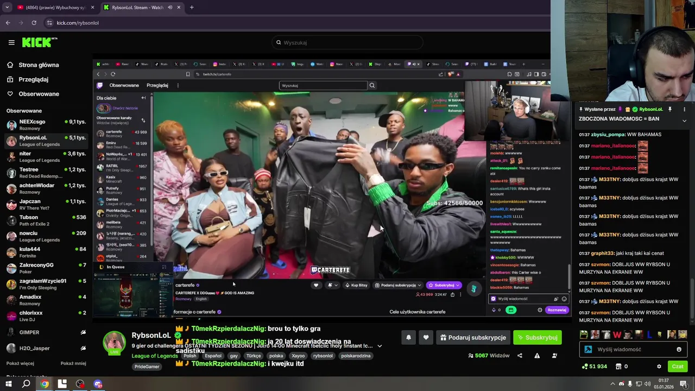
Task: Click the heart follow icon
Action: coord(426,337)
